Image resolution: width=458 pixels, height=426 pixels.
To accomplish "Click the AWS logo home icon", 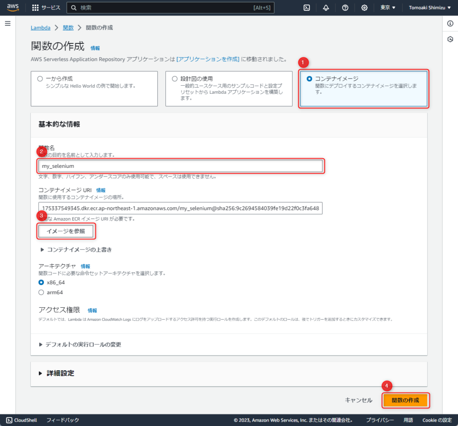I will 13,8.
